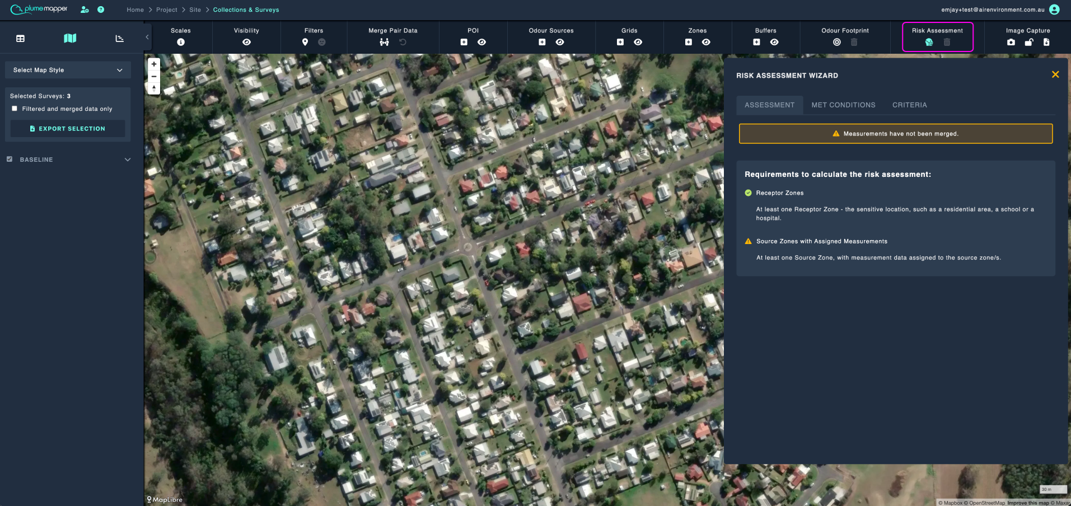Switch to the table view in sidebar

(x=21, y=39)
